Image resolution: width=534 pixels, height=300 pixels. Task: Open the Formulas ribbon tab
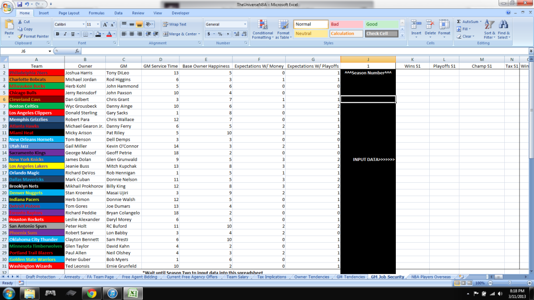tap(96, 13)
